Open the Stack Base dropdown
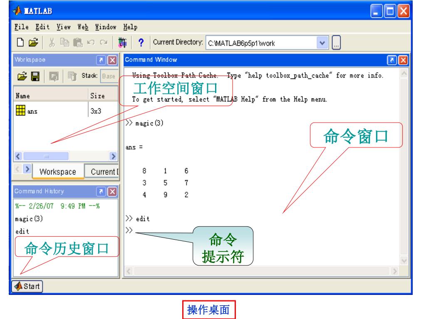The image size is (426, 319). click(109, 76)
